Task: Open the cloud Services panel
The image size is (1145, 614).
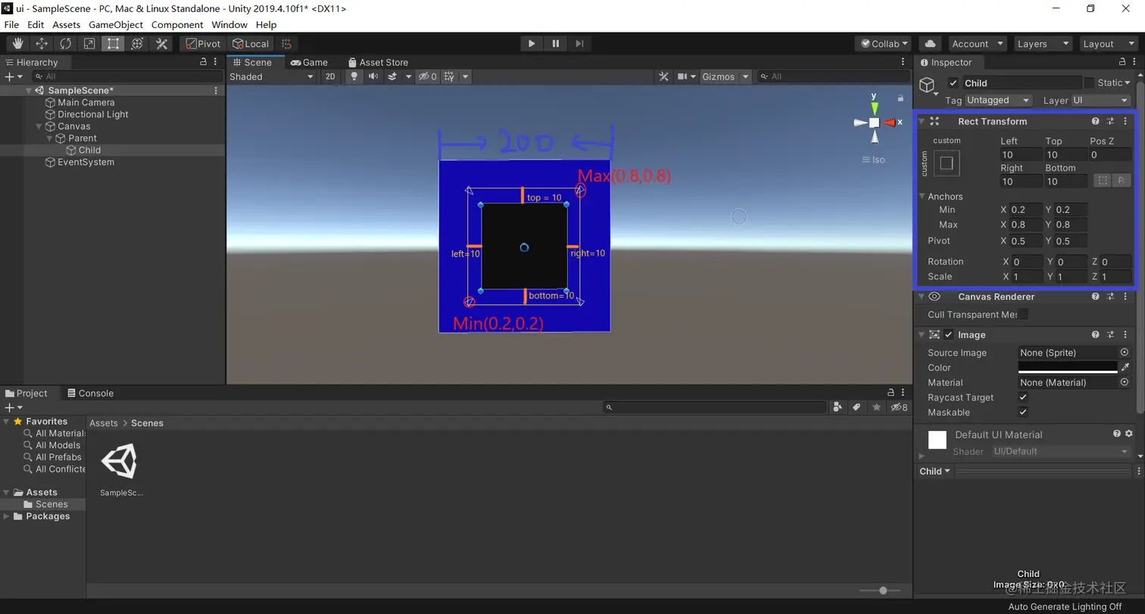Action: point(931,44)
